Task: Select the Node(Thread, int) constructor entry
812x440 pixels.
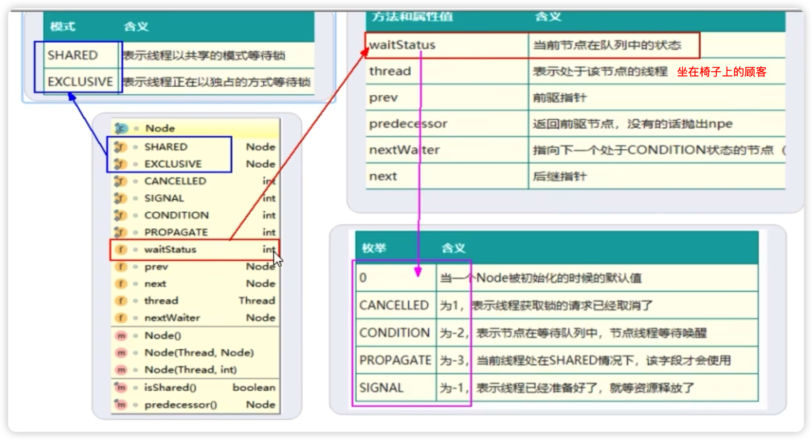Action: tap(196, 370)
